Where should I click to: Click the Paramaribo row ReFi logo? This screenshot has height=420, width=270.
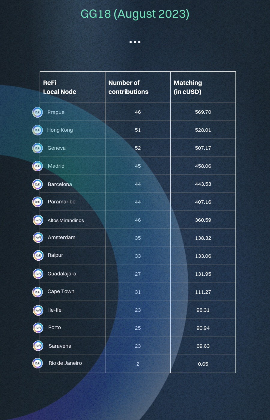(x=37, y=202)
